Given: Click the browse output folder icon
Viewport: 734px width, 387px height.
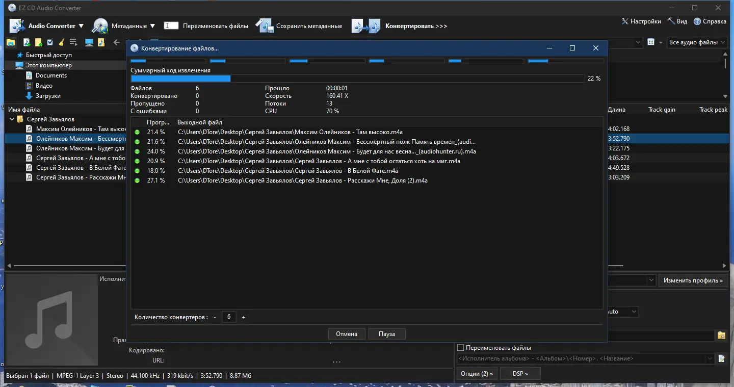Looking at the screenshot, I should coord(721,336).
